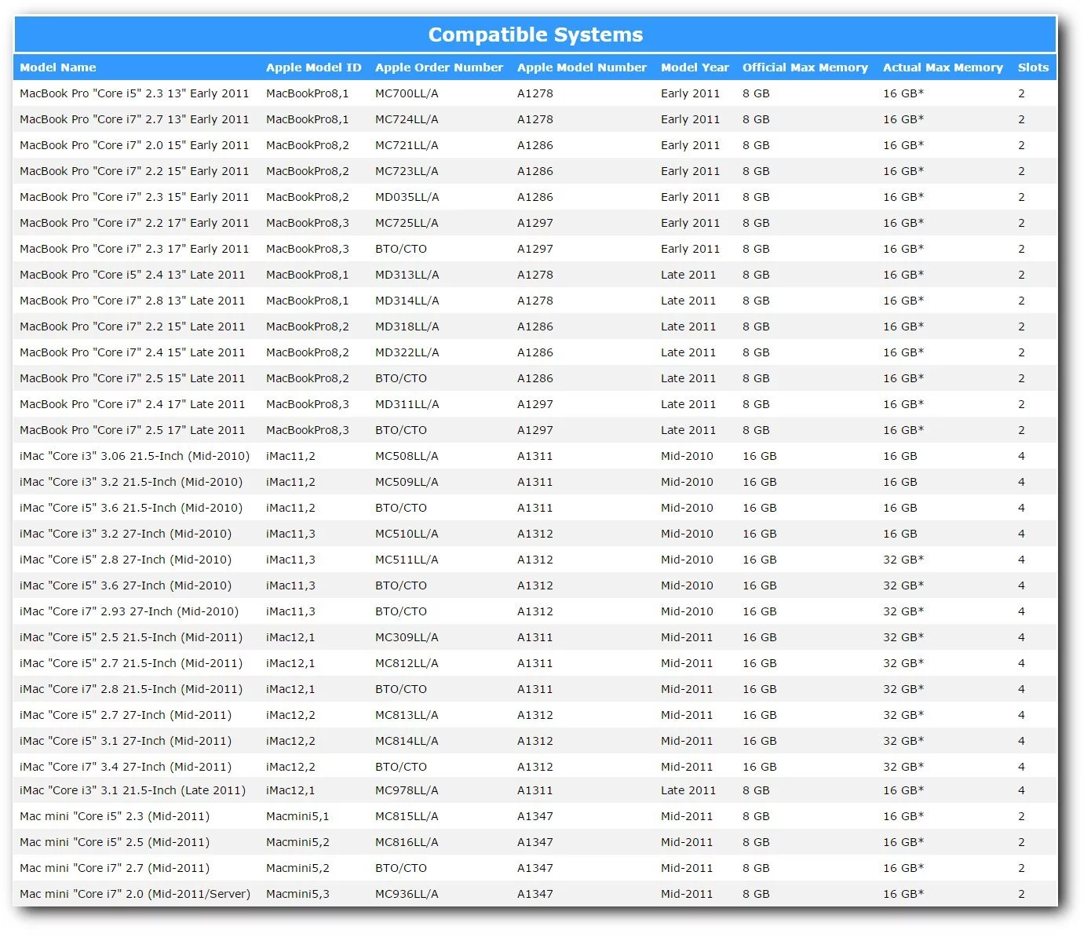1091x941 pixels.
Task: Click order number MC723LL/A
Action: [407, 171]
